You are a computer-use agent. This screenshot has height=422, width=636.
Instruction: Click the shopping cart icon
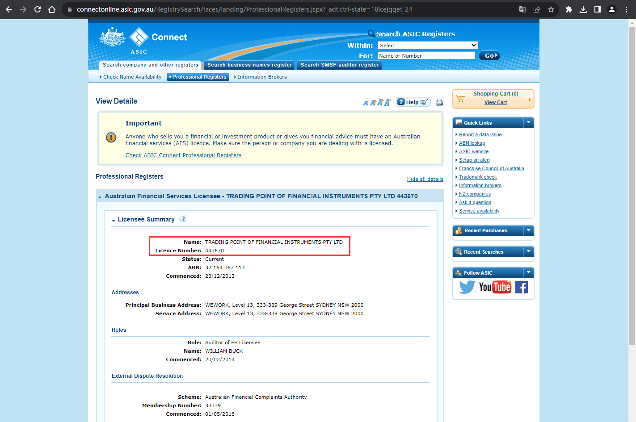click(x=460, y=99)
